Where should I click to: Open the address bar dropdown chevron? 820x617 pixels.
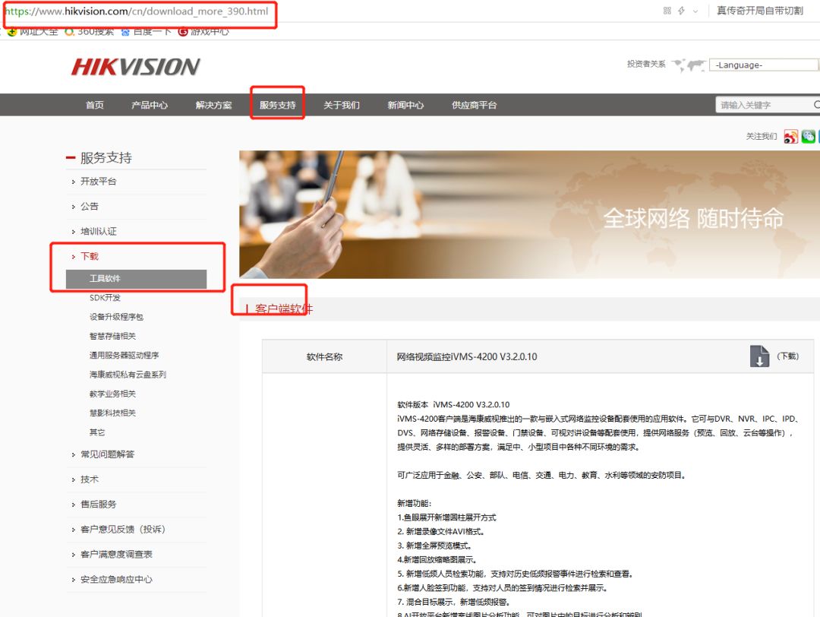click(695, 11)
